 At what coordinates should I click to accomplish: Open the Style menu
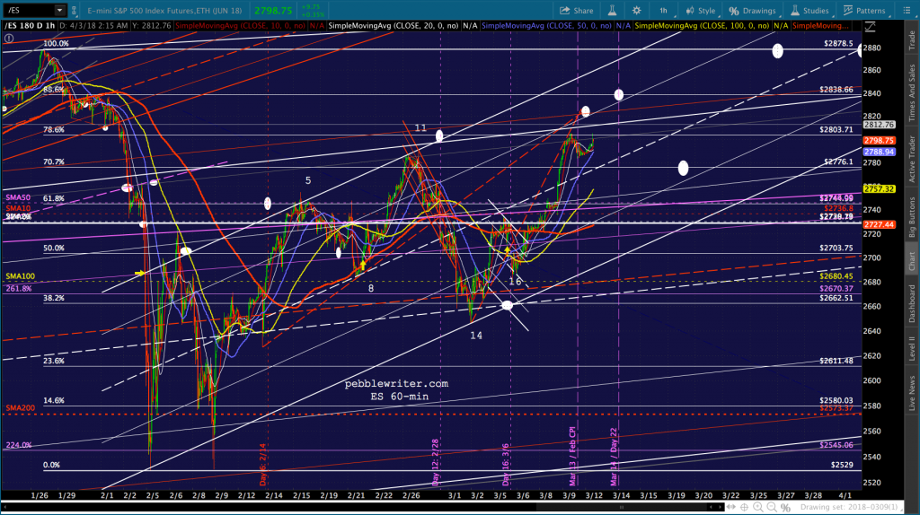click(701, 11)
